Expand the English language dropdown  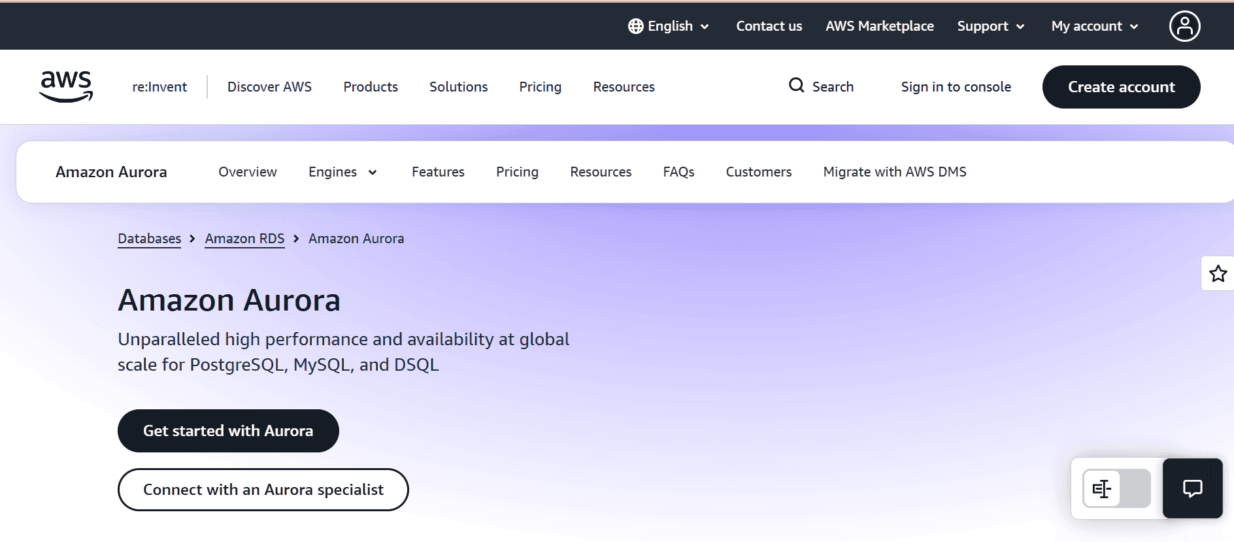tap(669, 26)
